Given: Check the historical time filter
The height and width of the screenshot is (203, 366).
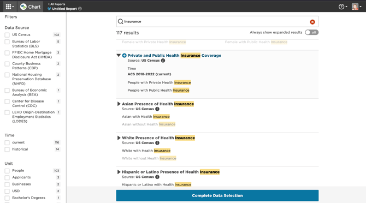Looking at the screenshot, I should coord(7,150).
